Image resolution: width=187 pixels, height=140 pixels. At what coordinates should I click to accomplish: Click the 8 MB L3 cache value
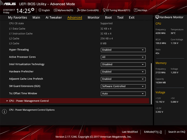coord(103,44)
